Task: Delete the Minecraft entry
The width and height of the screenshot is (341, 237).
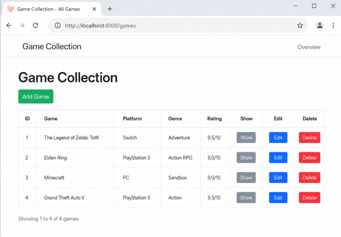Action: [x=309, y=178]
